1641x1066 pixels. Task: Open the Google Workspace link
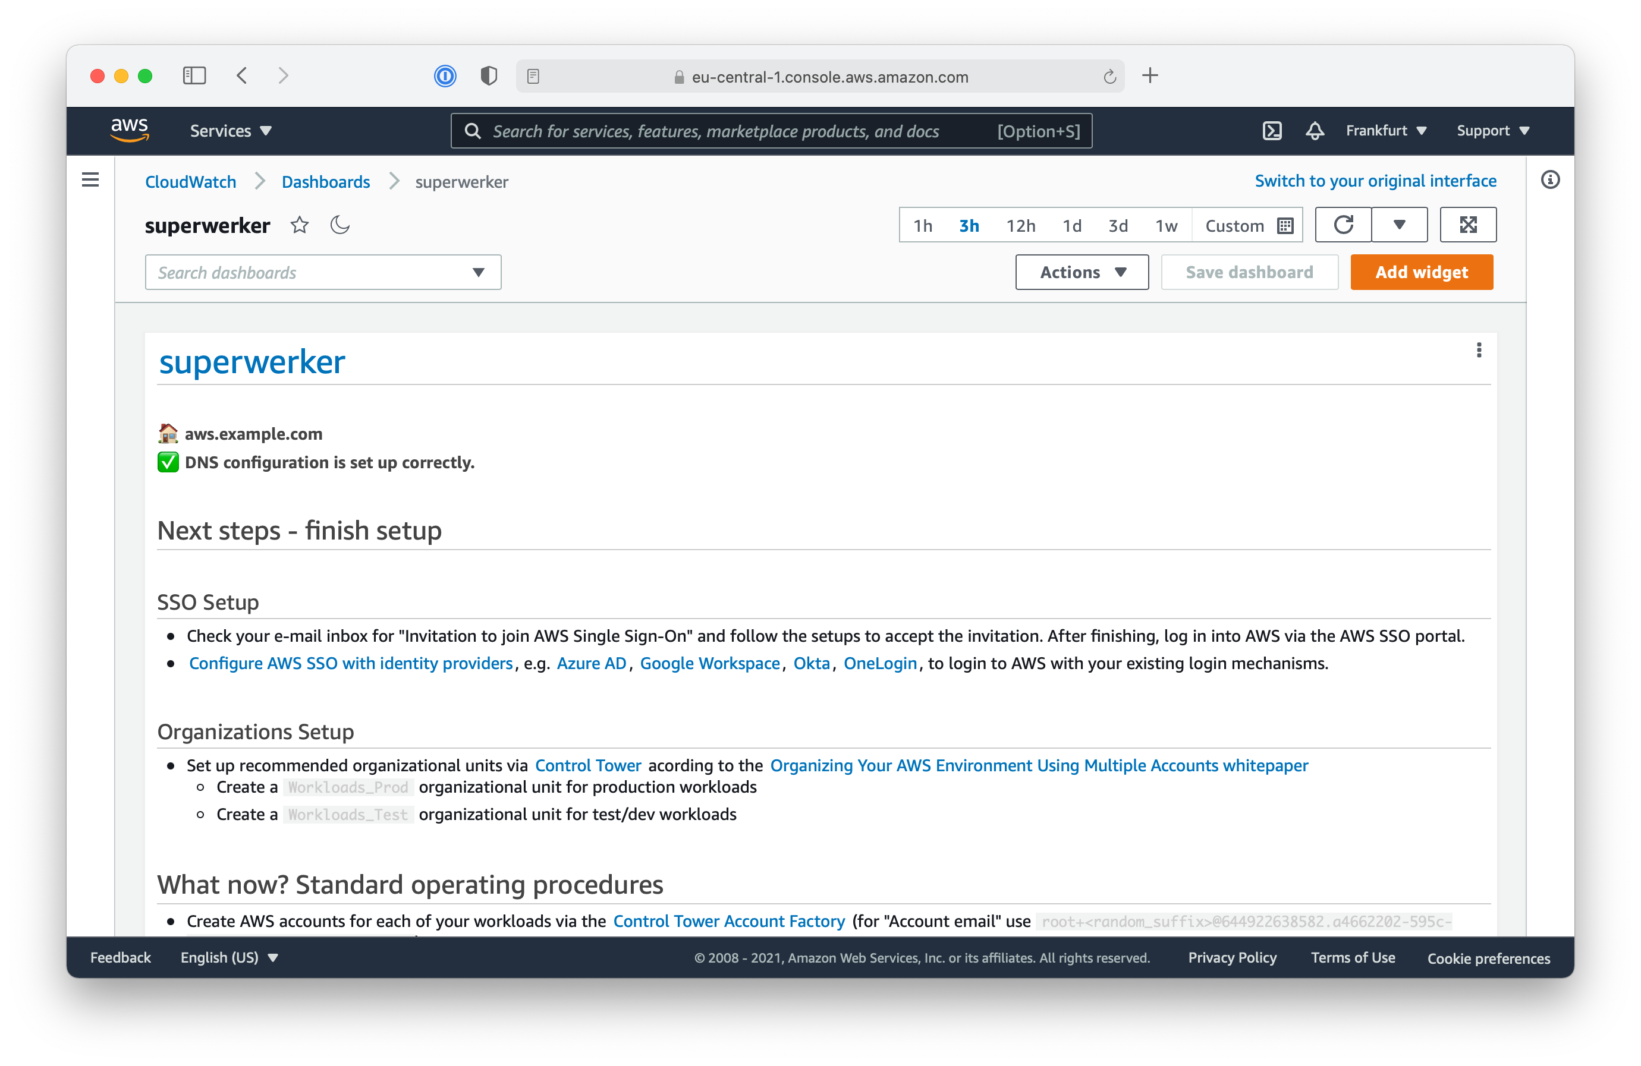click(709, 663)
